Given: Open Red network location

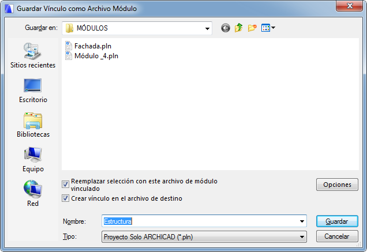Looking at the screenshot, I should [x=33, y=194].
